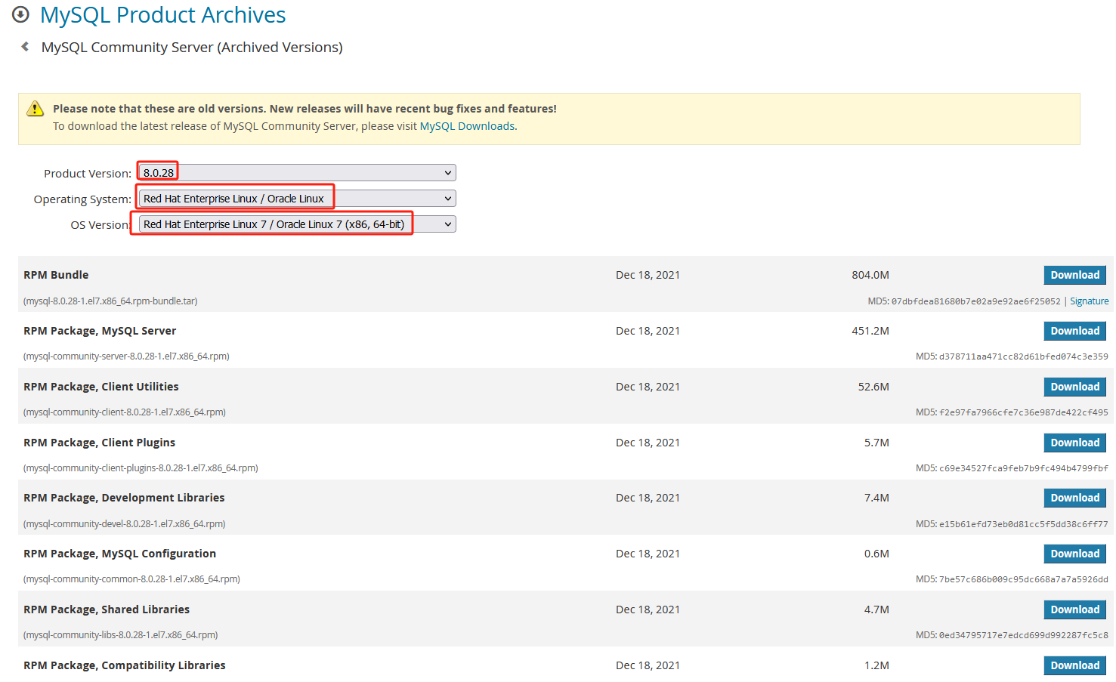The width and height of the screenshot is (1116, 682).
Task: Select filename mysql-community-devel-8.0.28-1.el7.x86_64.rpm
Action: 125,524
